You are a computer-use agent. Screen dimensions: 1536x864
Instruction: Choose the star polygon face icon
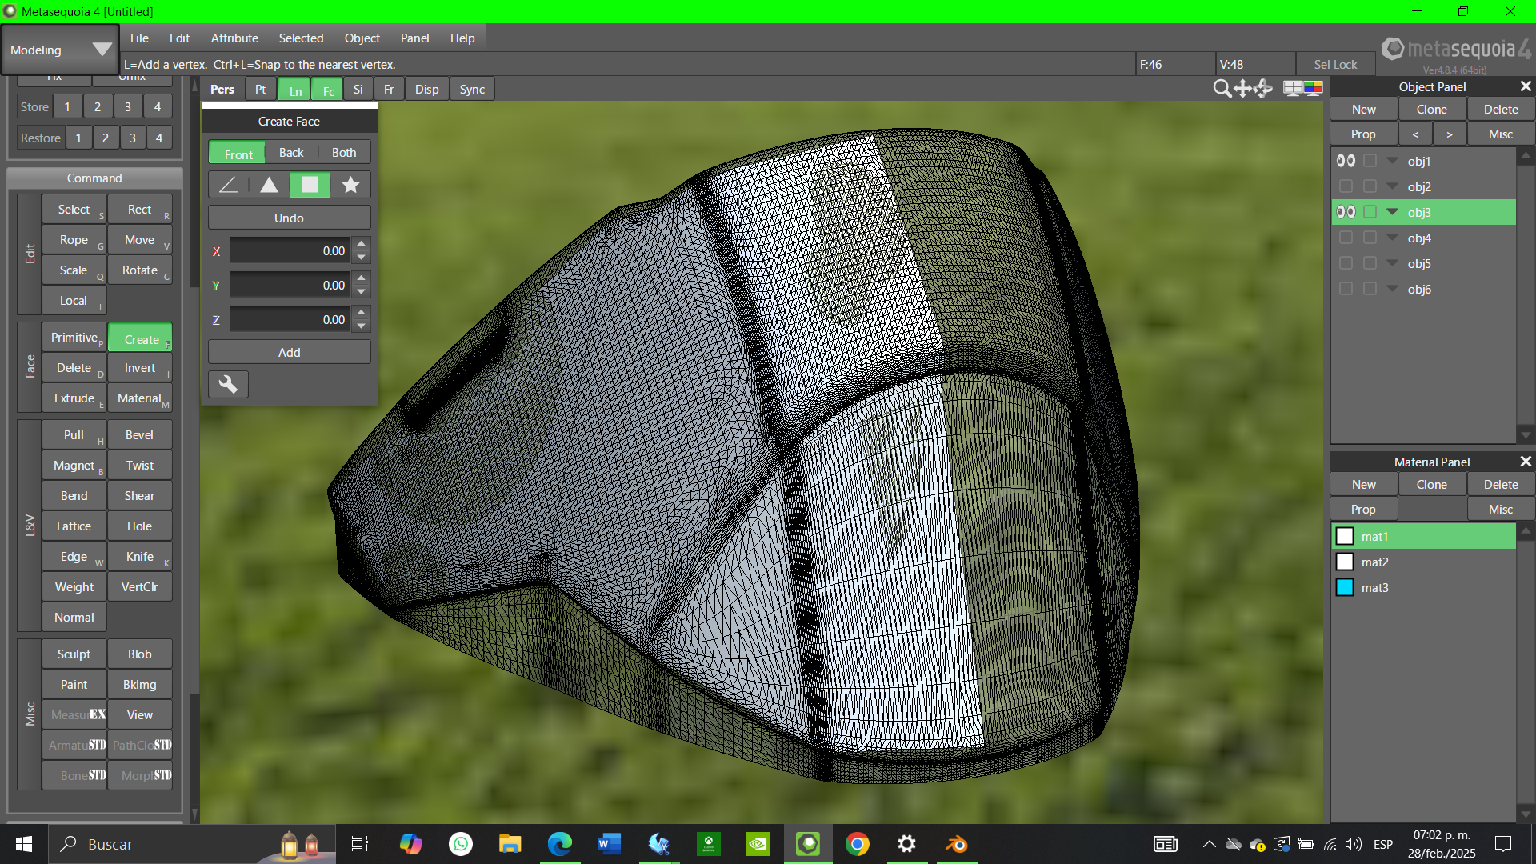pos(350,186)
